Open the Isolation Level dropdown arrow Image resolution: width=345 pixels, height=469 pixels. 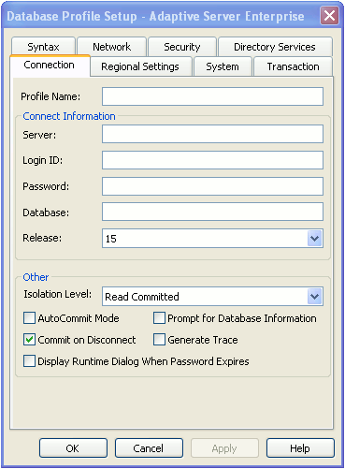pyautogui.click(x=315, y=297)
